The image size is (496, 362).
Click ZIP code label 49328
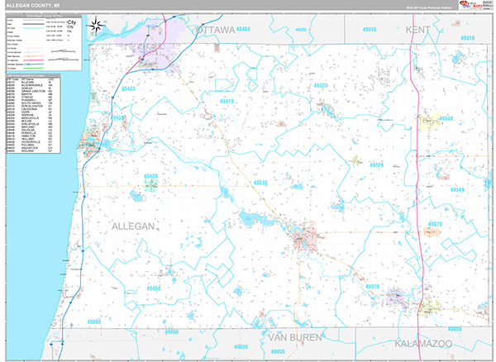coord(376,165)
